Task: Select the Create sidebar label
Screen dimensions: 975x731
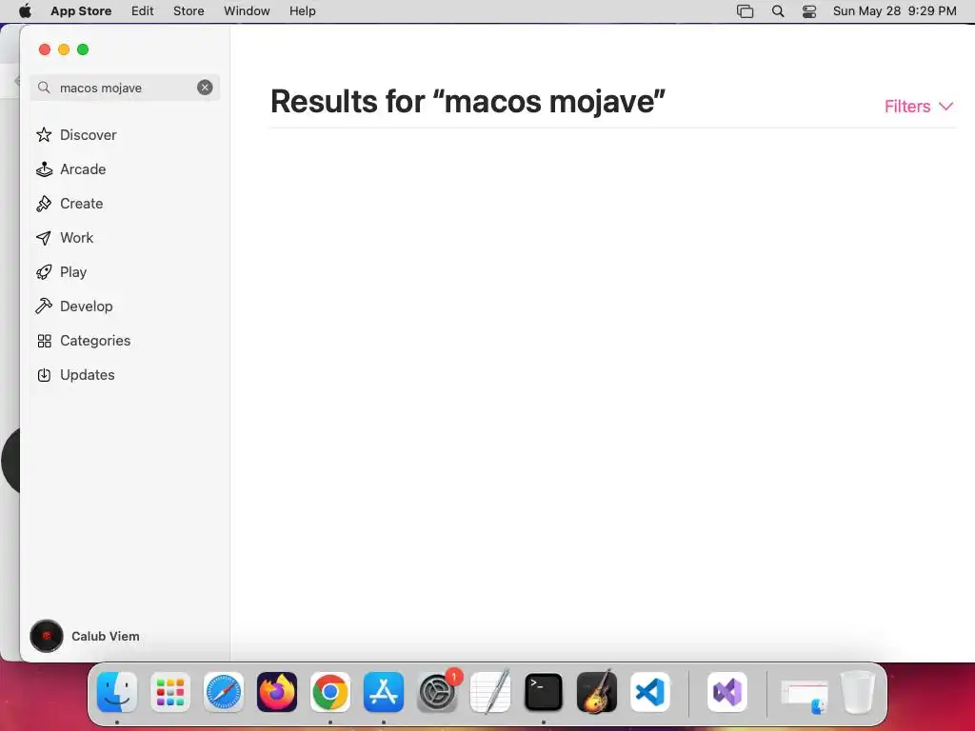Action: tap(82, 204)
